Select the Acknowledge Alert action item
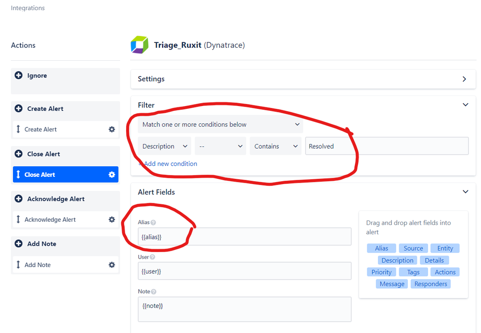The width and height of the screenshot is (481, 333). pyautogui.click(x=65, y=219)
